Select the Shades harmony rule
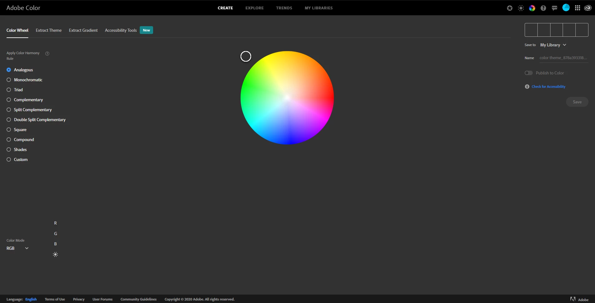595x303 pixels. (x=16, y=149)
